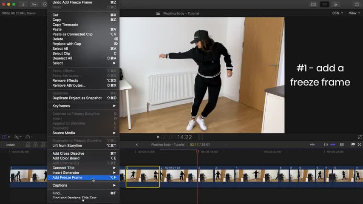Choose Select All menu item
Viewport: 363px width, 204px height.
click(x=84, y=48)
